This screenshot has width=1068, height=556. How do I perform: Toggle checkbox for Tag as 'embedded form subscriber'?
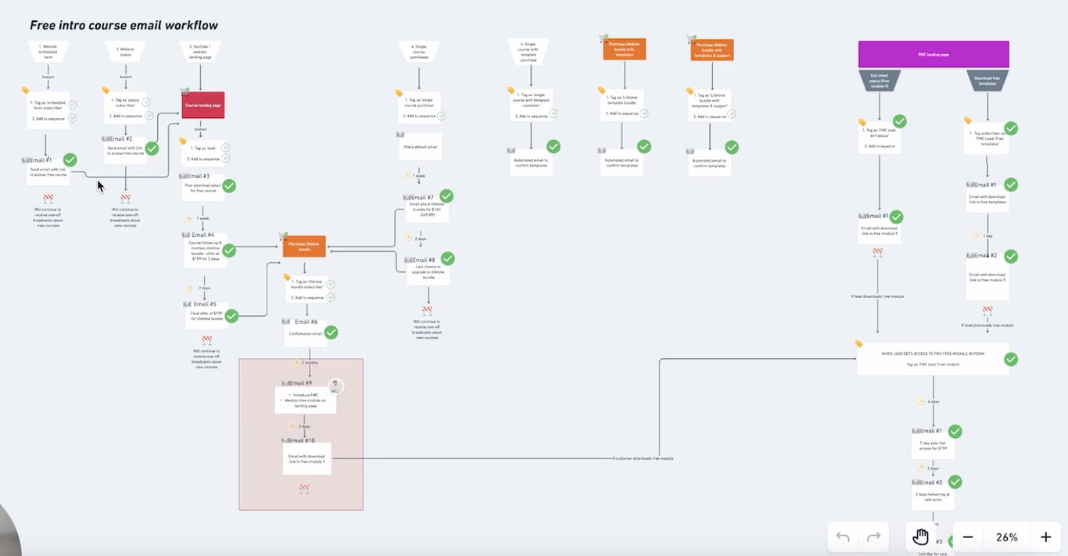(x=73, y=105)
